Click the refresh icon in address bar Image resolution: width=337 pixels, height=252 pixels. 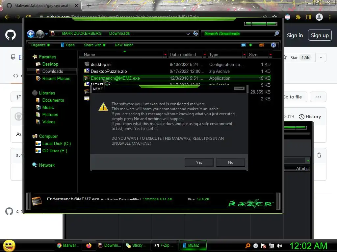(x=195, y=33)
